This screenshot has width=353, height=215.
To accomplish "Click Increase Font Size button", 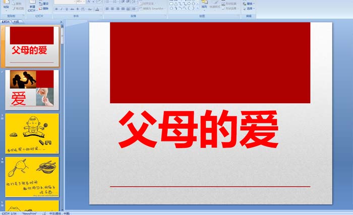I will click(x=89, y=2).
